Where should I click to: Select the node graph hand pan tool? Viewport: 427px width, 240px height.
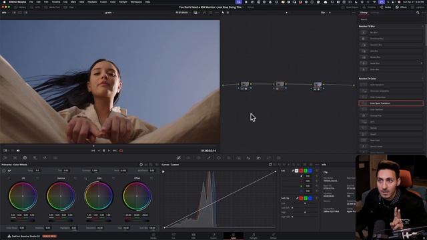(x=228, y=13)
